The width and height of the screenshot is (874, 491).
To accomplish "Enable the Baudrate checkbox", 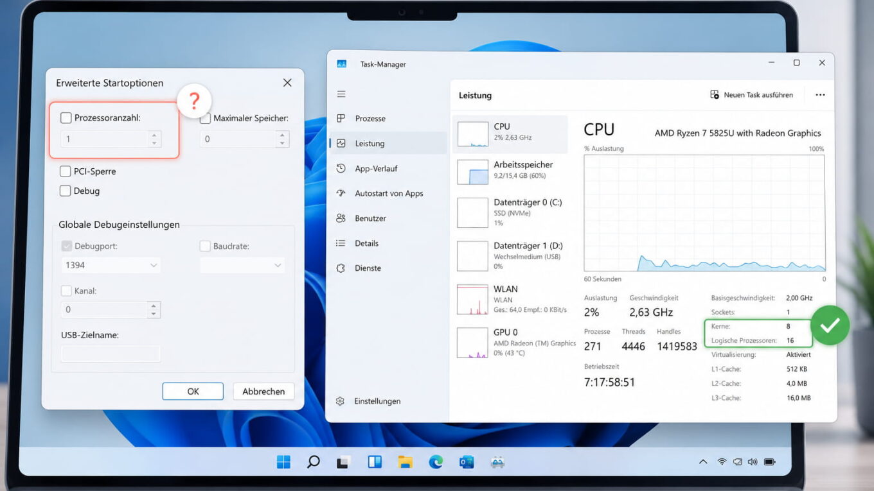I will coord(205,246).
